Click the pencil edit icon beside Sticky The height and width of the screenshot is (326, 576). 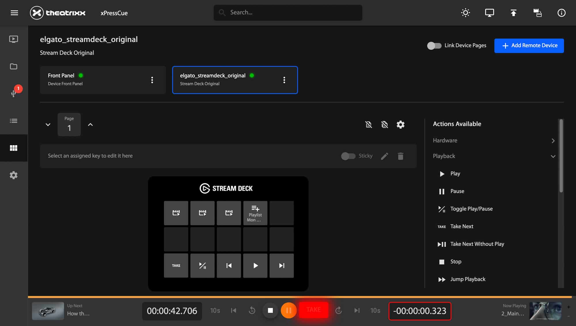coord(384,156)
